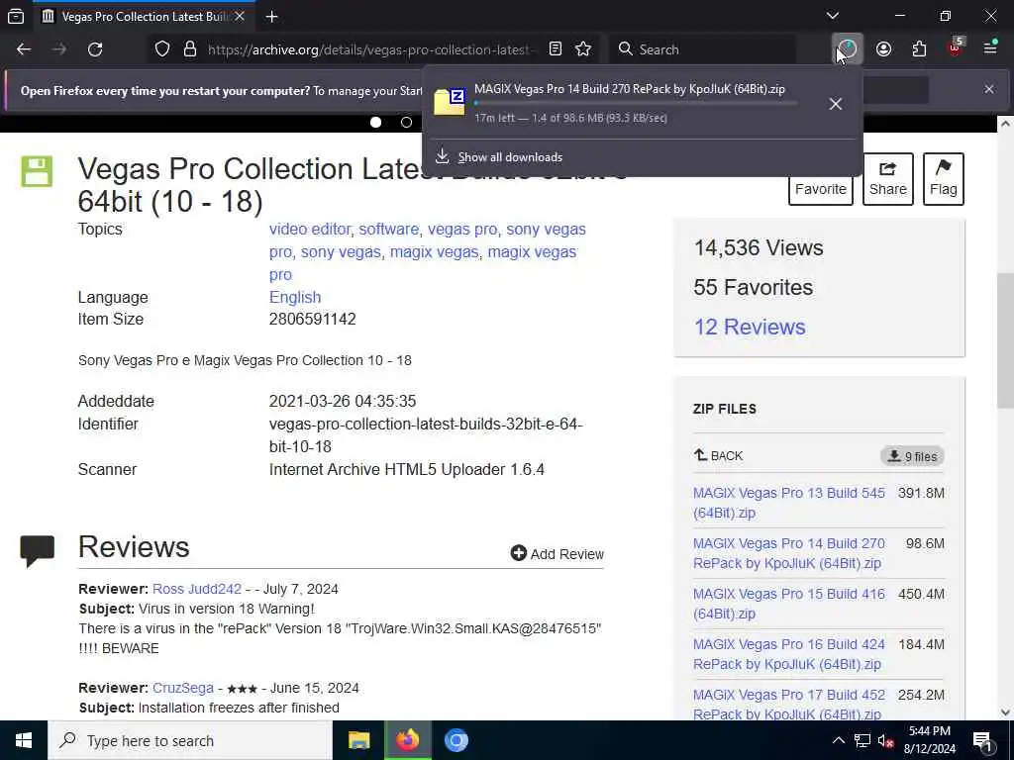
Task: Open the tracking protection shield icon
Action: click(162, 49)
